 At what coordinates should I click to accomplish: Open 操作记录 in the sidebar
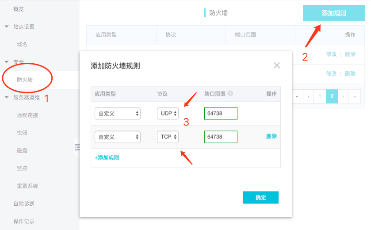(x=24, y=221)
